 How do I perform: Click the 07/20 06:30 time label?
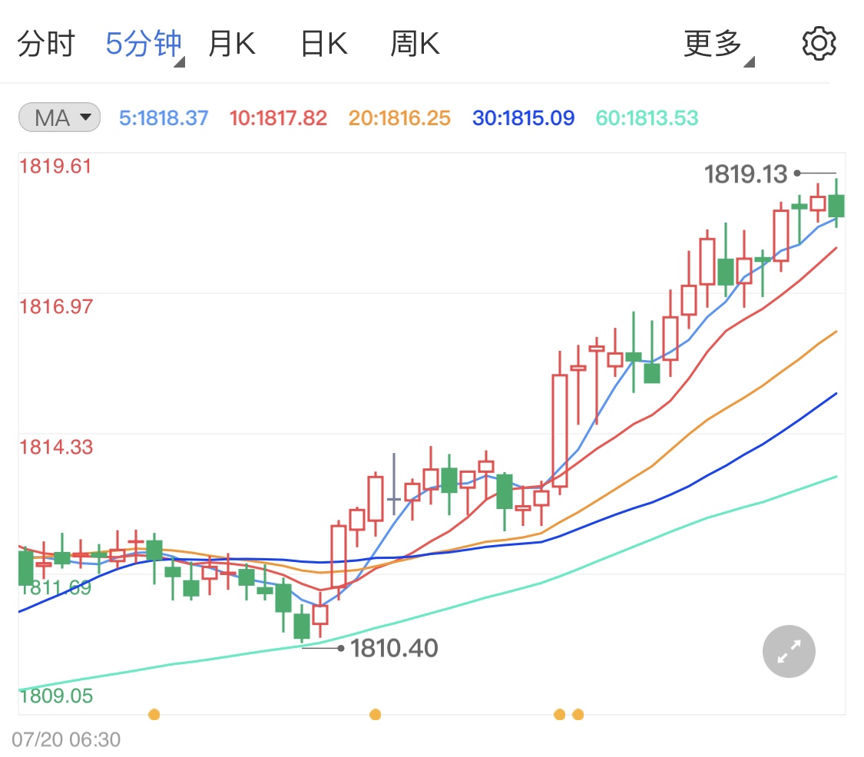tap(66, 739)
